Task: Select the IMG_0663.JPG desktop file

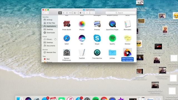Action: pos(165,30)
